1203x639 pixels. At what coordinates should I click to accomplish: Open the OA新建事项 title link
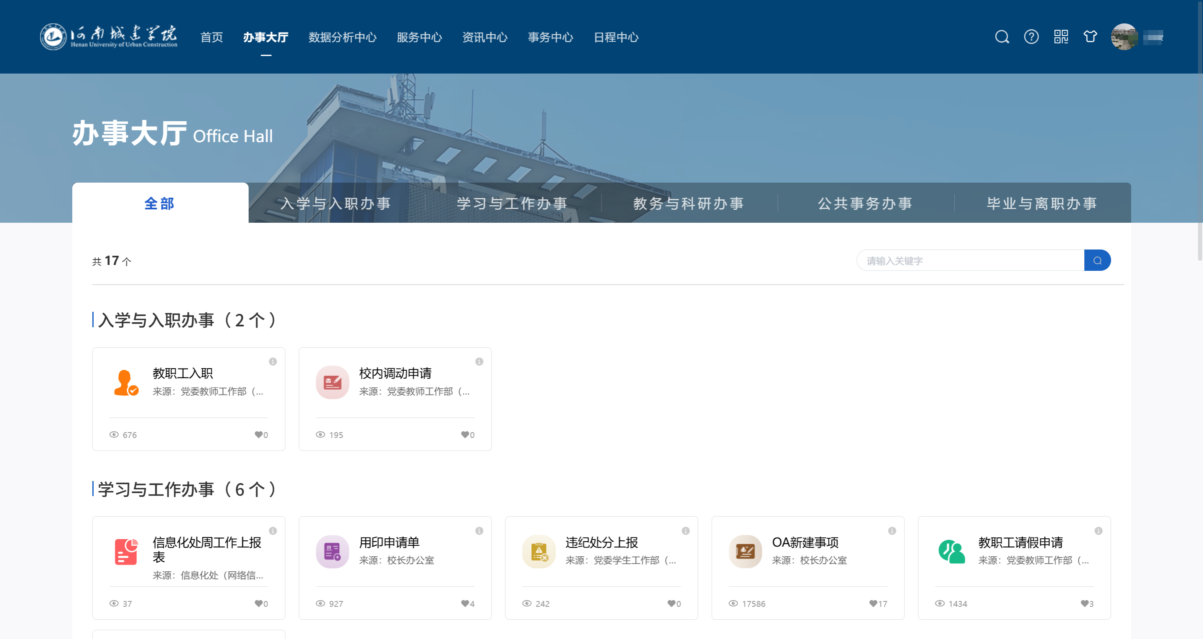coord(805,542)
